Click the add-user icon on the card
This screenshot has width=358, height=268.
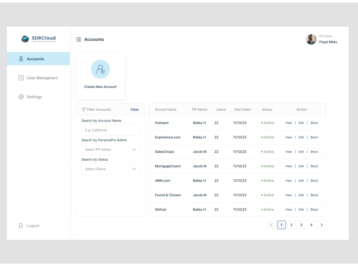101,69
